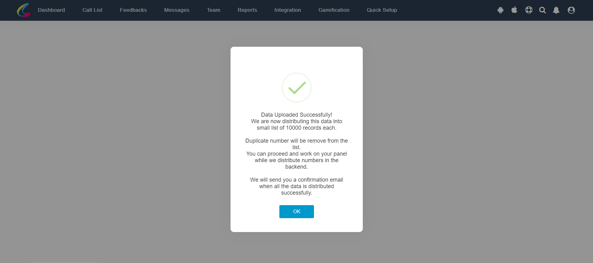Open the user profile account icon
This screenshot has width=593, height=263.
[571, 10]
